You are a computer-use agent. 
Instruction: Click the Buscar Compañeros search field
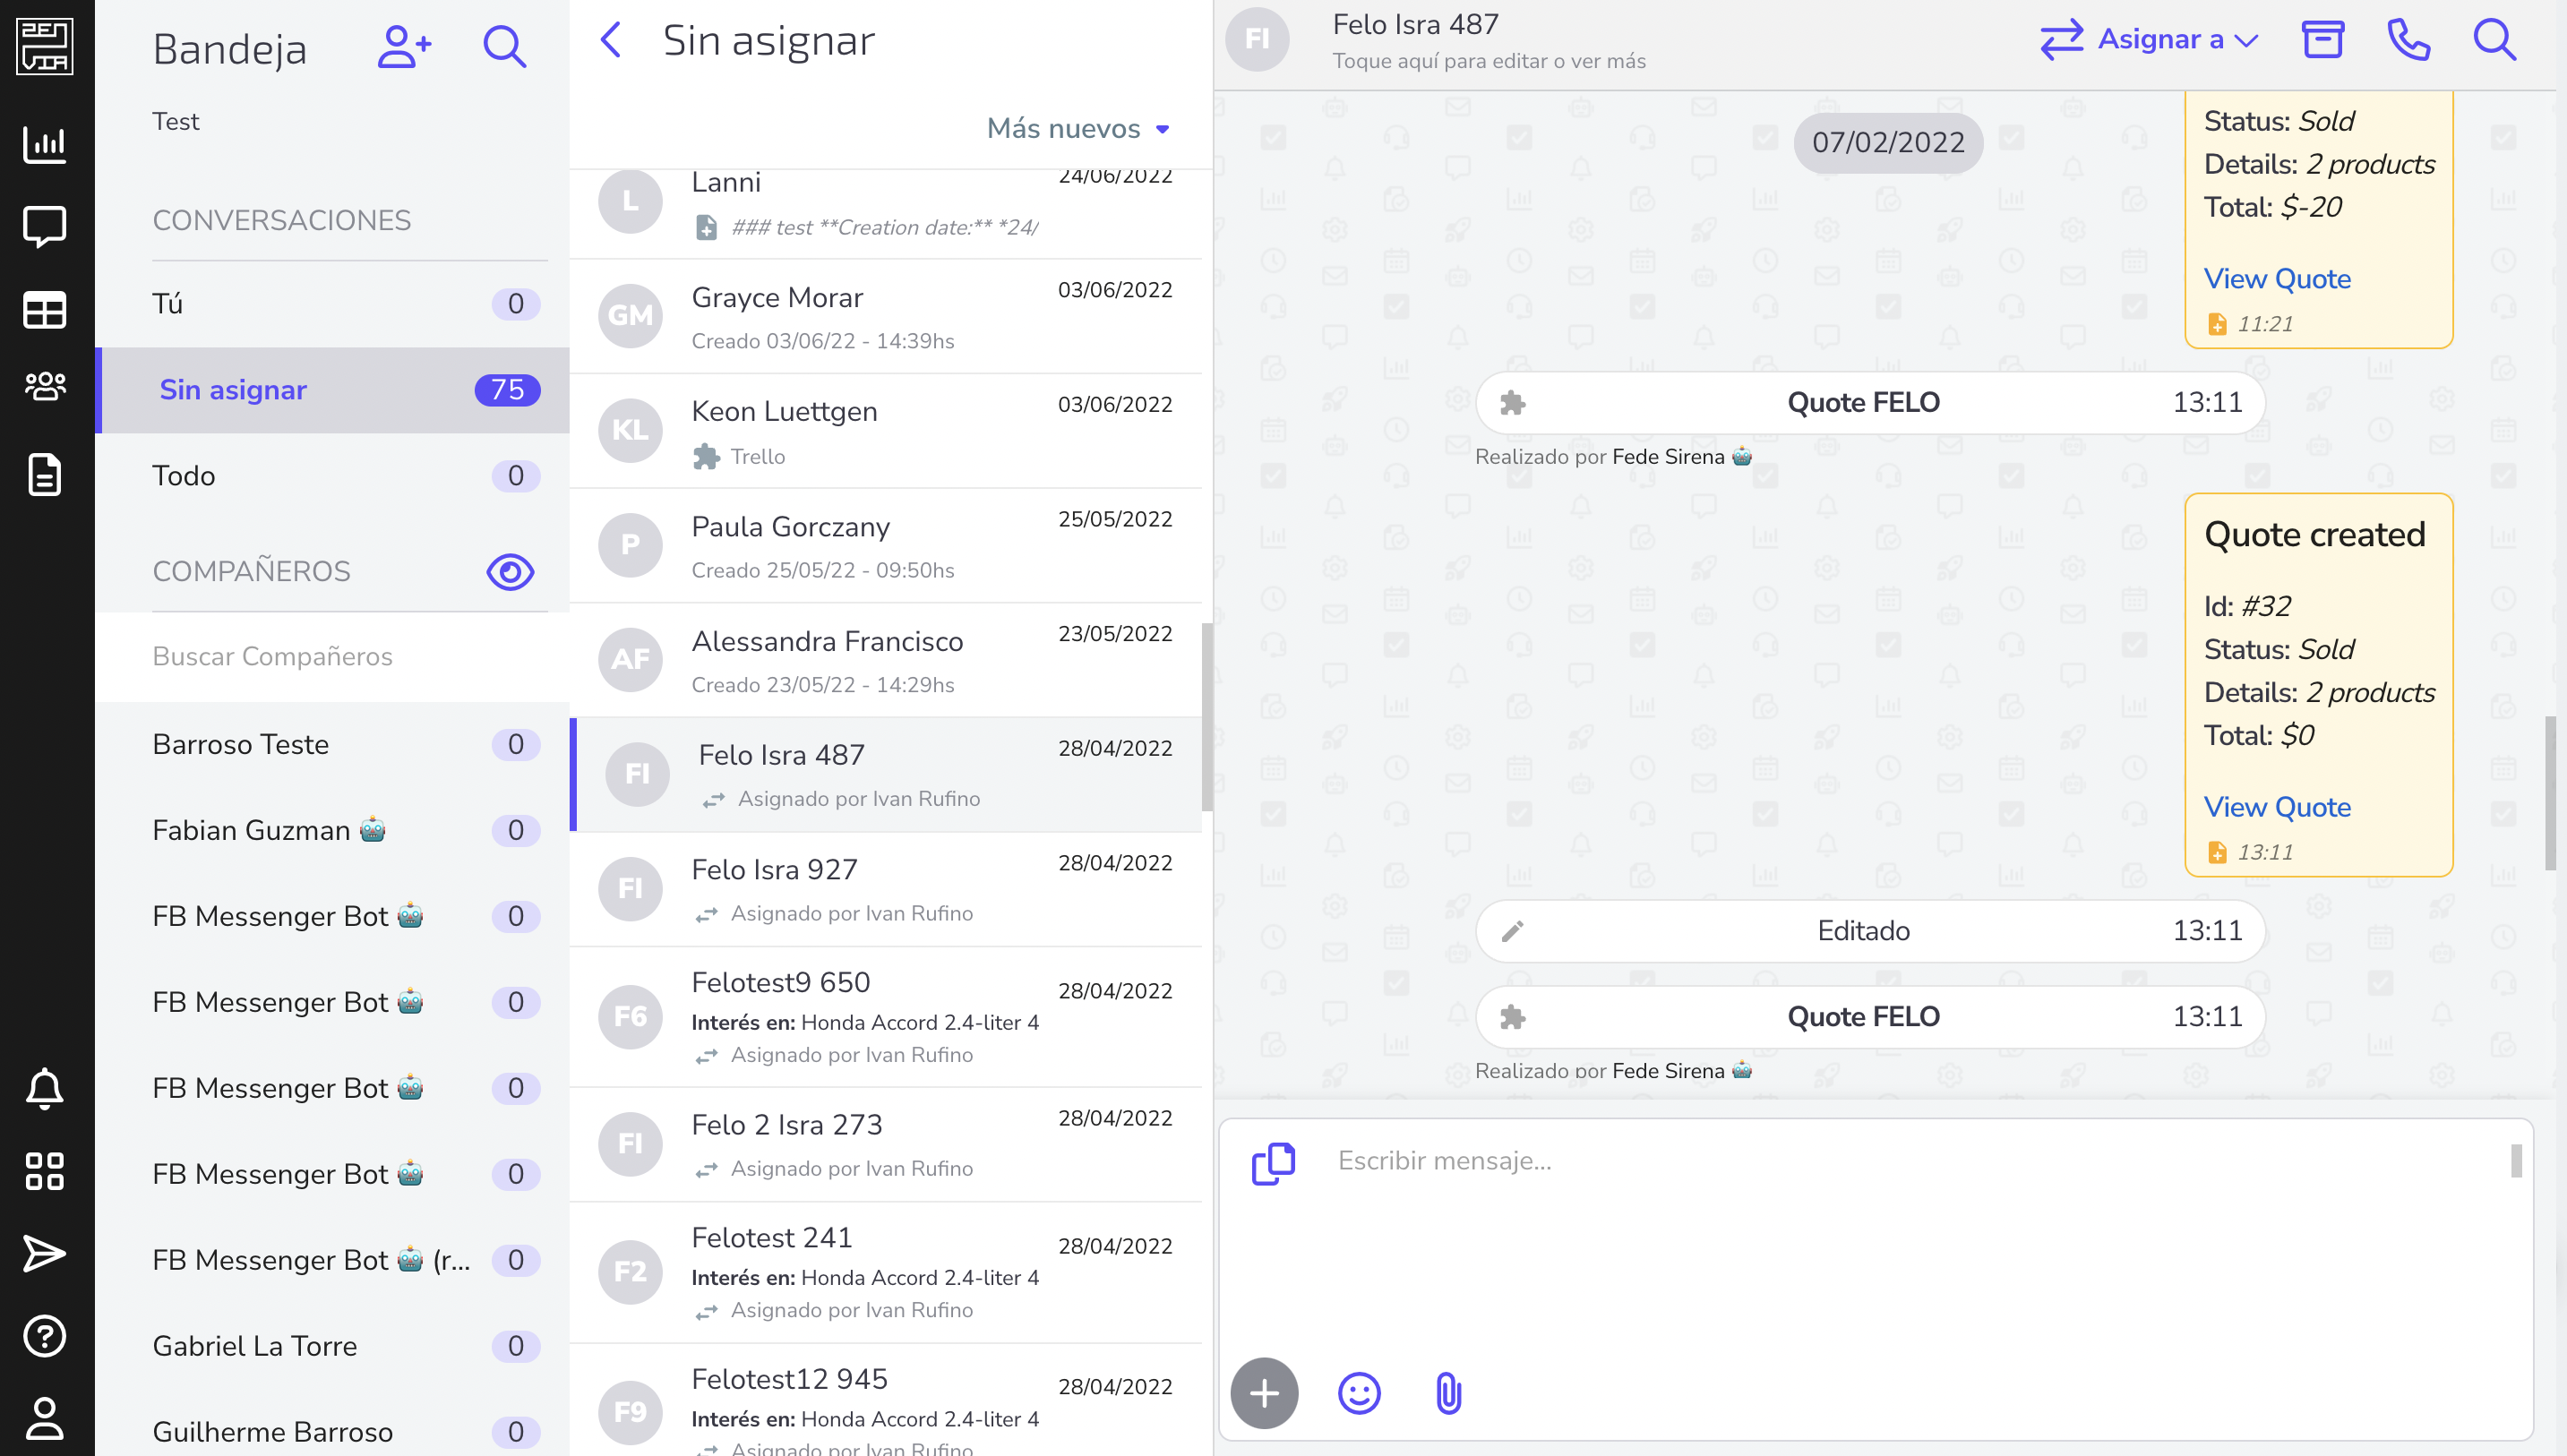pos(332,656)
